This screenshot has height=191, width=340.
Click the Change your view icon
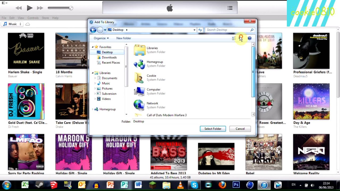click(x=233, y=38)
